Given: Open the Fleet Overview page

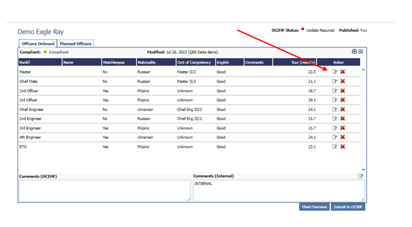Looking at the screenshot, I should tap(314, 207).
